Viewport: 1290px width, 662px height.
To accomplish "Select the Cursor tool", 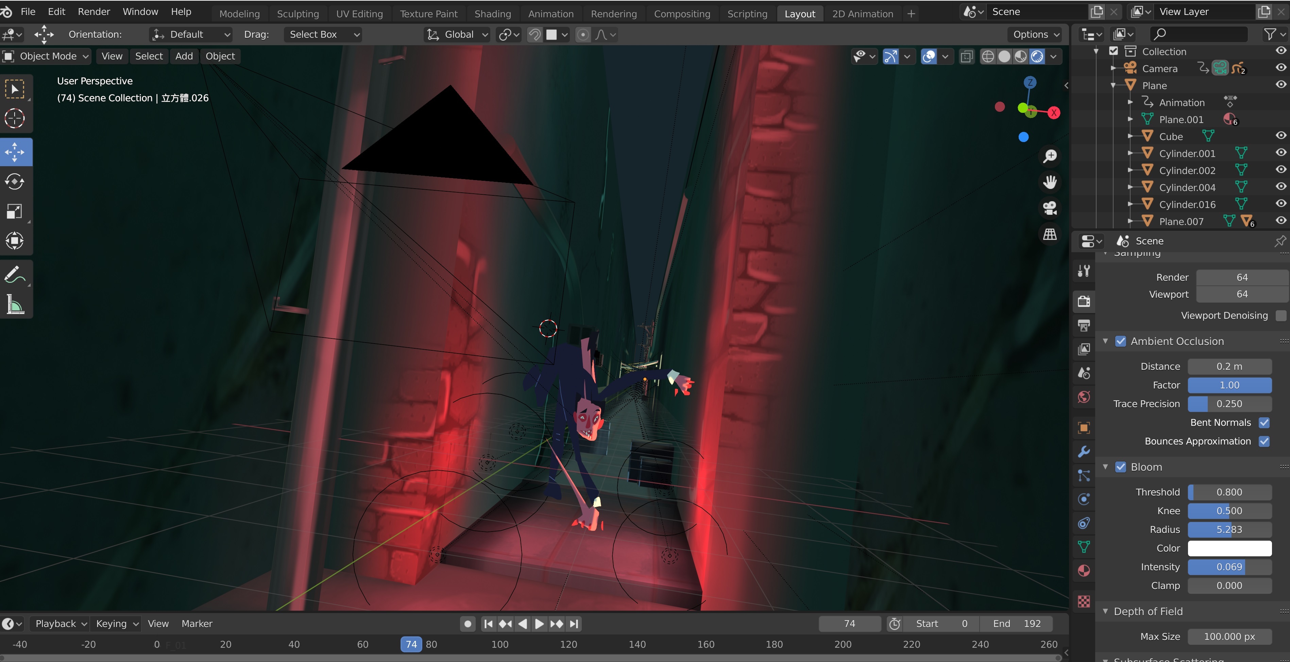I will tap(15, 119).
